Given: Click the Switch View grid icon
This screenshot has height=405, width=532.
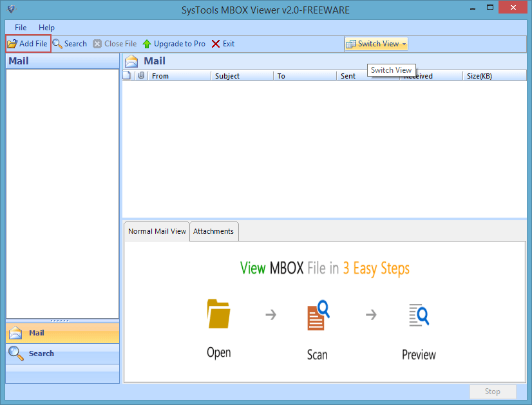Looking at the screenshot, I should (x=351, y=44).
